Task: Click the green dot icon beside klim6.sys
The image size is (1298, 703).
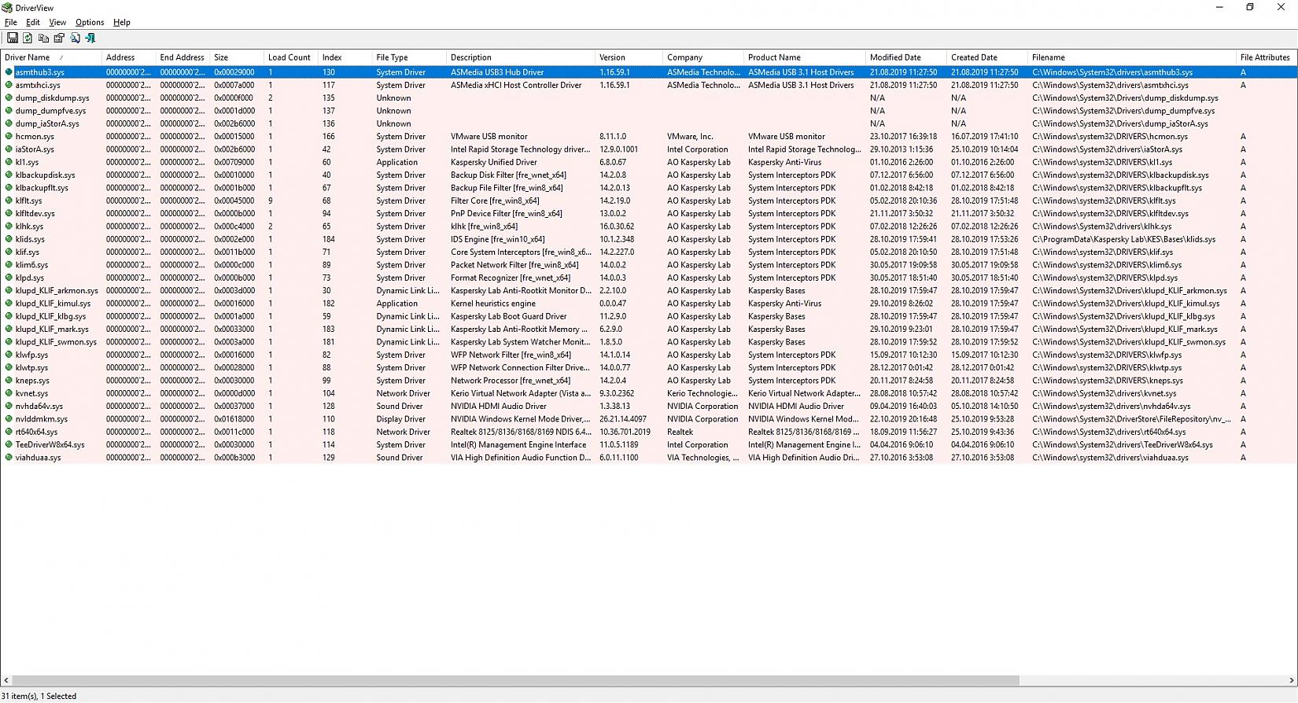Action: click(x=9, y=265)
